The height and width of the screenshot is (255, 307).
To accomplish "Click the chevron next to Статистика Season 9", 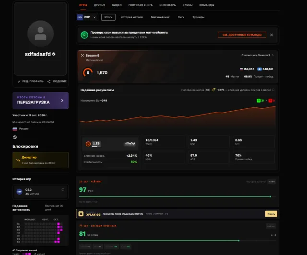I will 273,55.
